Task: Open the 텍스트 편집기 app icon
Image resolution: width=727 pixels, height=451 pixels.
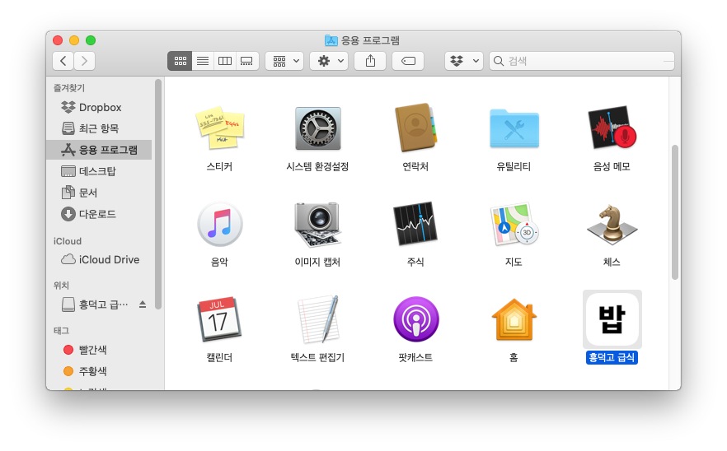Action: click(318, 319)
